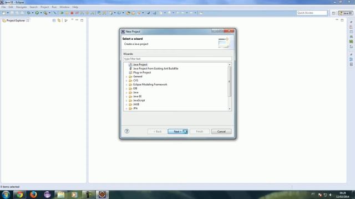The image size is (355, 199).
Task: Select Java Project from Existing Ant Buildfile
Action: coord(155,69)
